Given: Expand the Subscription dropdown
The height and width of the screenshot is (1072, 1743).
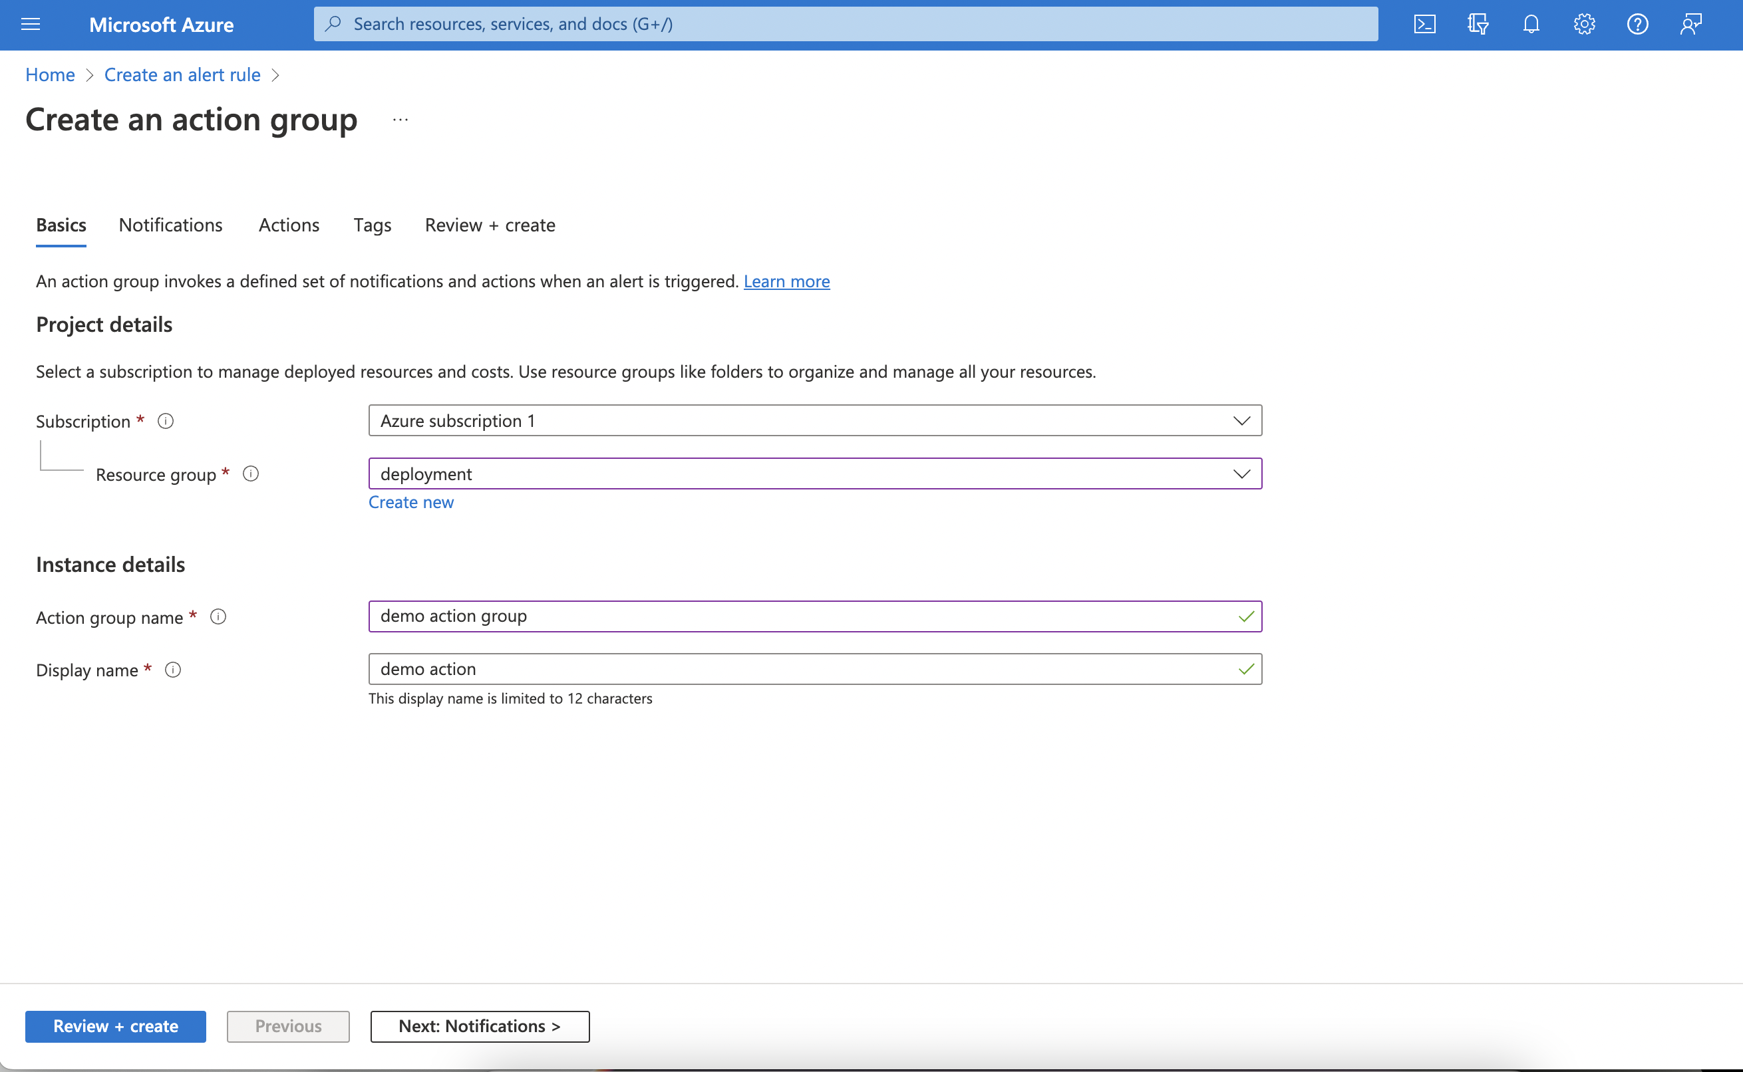Looking at the screenshot, I should tap(814, 420).
